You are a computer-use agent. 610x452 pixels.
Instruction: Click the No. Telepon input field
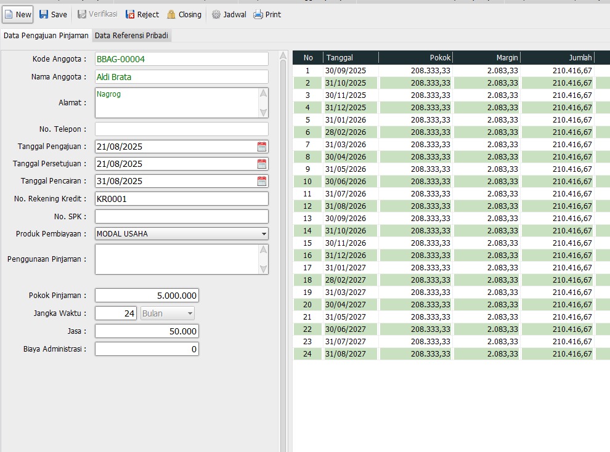(x=182, y=129)
